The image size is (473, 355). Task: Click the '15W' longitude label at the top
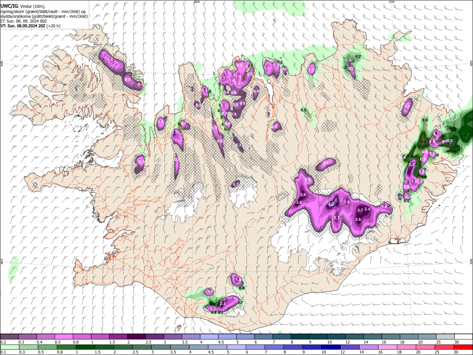tap(391, 2)
